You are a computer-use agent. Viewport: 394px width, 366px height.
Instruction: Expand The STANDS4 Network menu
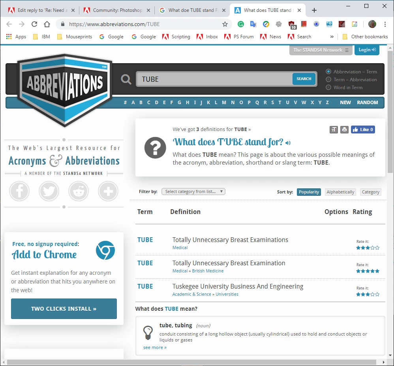[321, 50]
